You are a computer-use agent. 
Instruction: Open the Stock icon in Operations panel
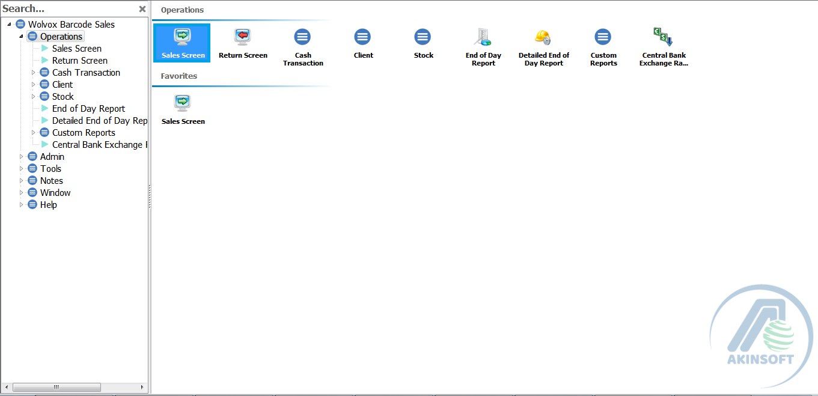tap(423, 43)
